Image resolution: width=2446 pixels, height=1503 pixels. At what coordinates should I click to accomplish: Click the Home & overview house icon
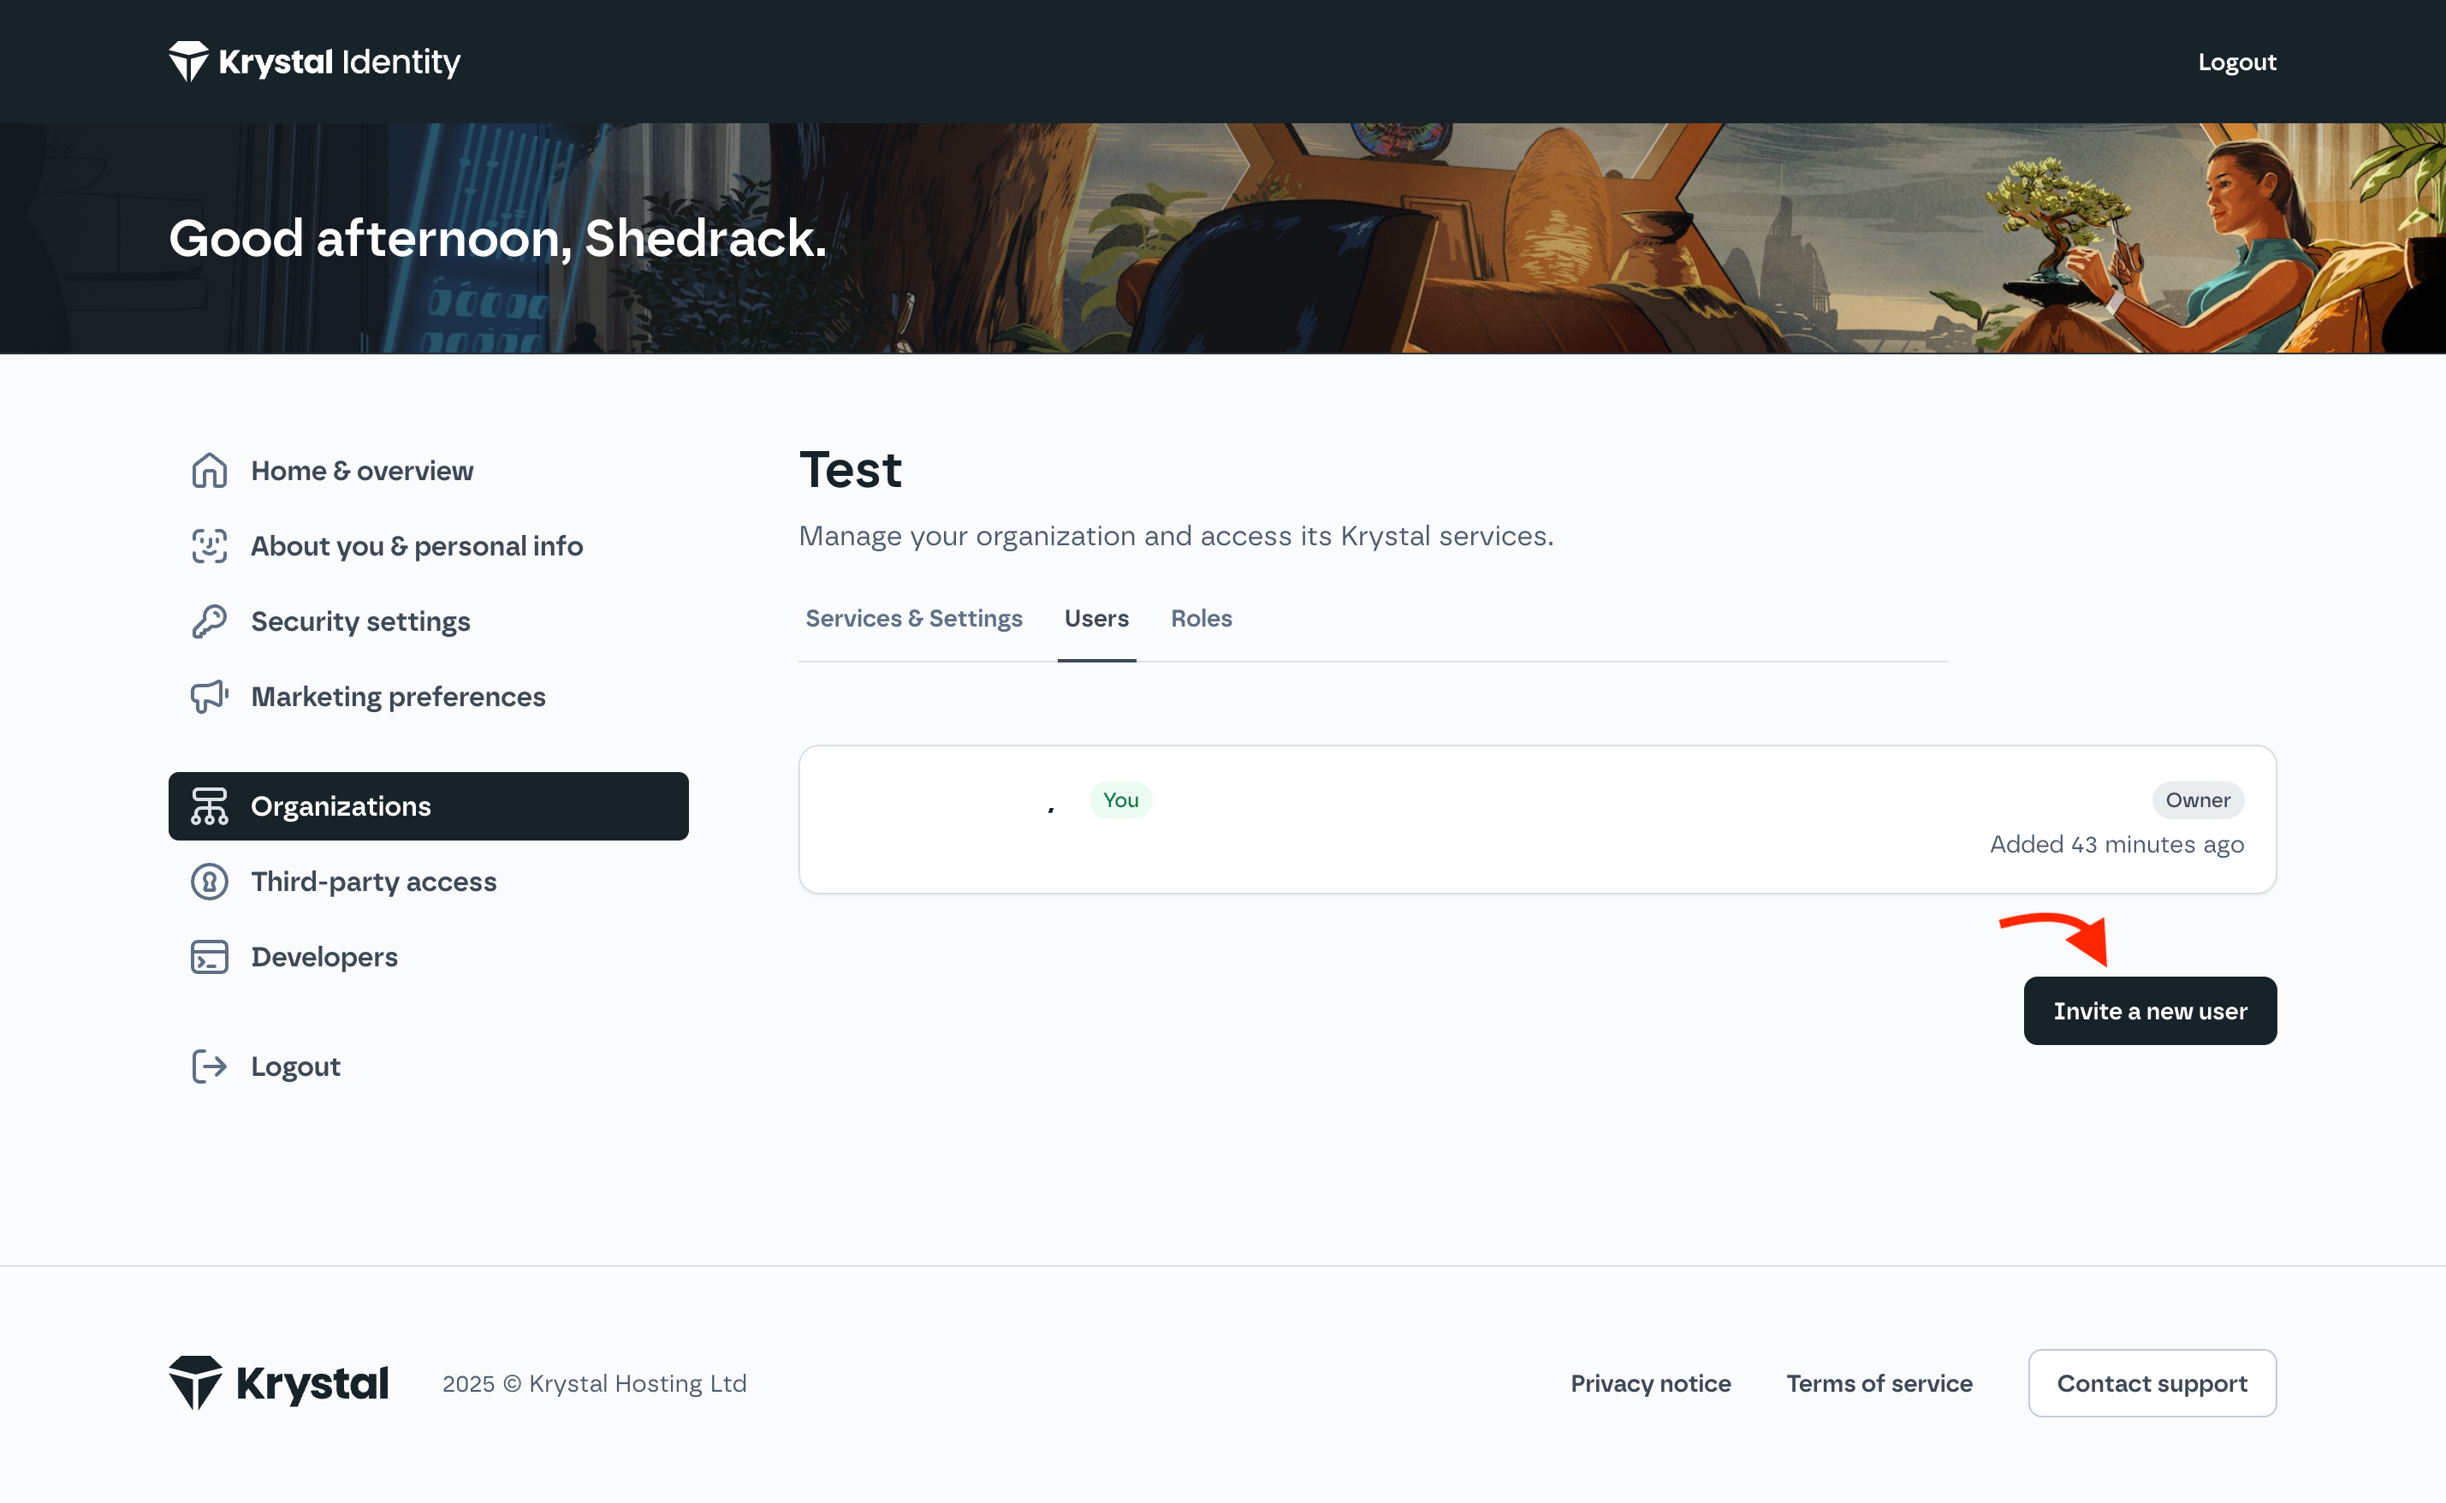209,470
